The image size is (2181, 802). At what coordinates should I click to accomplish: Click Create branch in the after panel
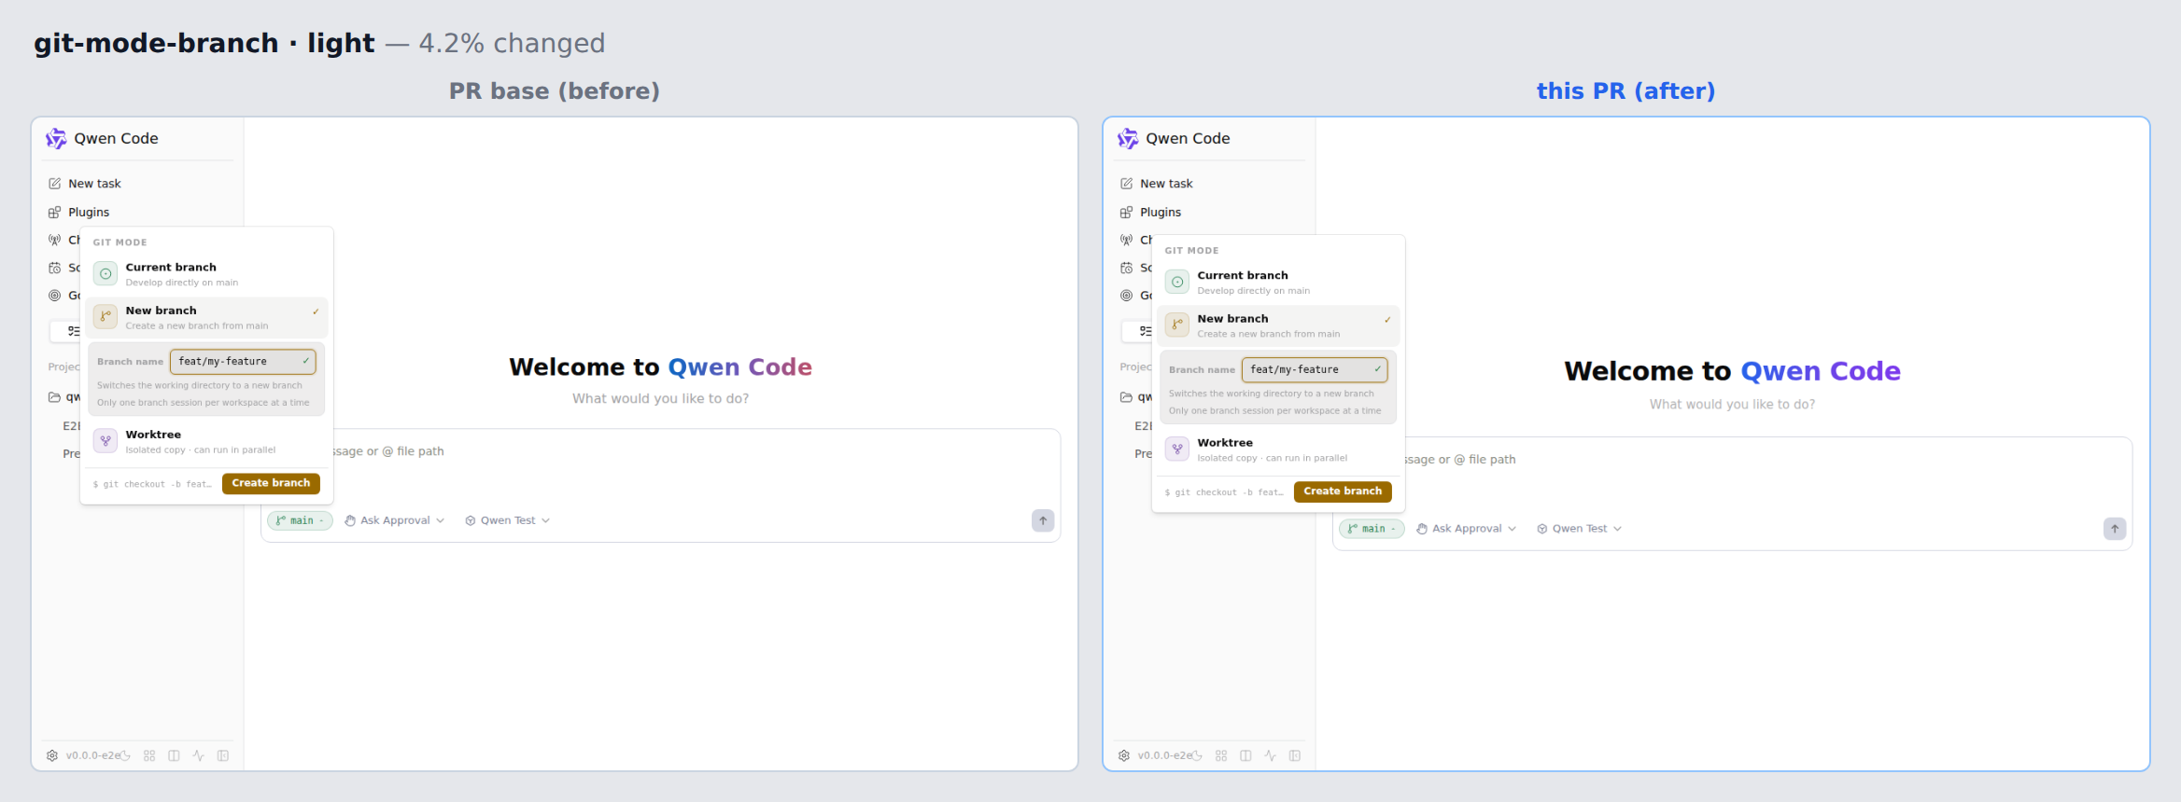(1343, 491)
